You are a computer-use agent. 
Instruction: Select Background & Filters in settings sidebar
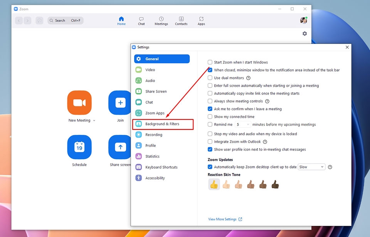[x=163, y=124]
